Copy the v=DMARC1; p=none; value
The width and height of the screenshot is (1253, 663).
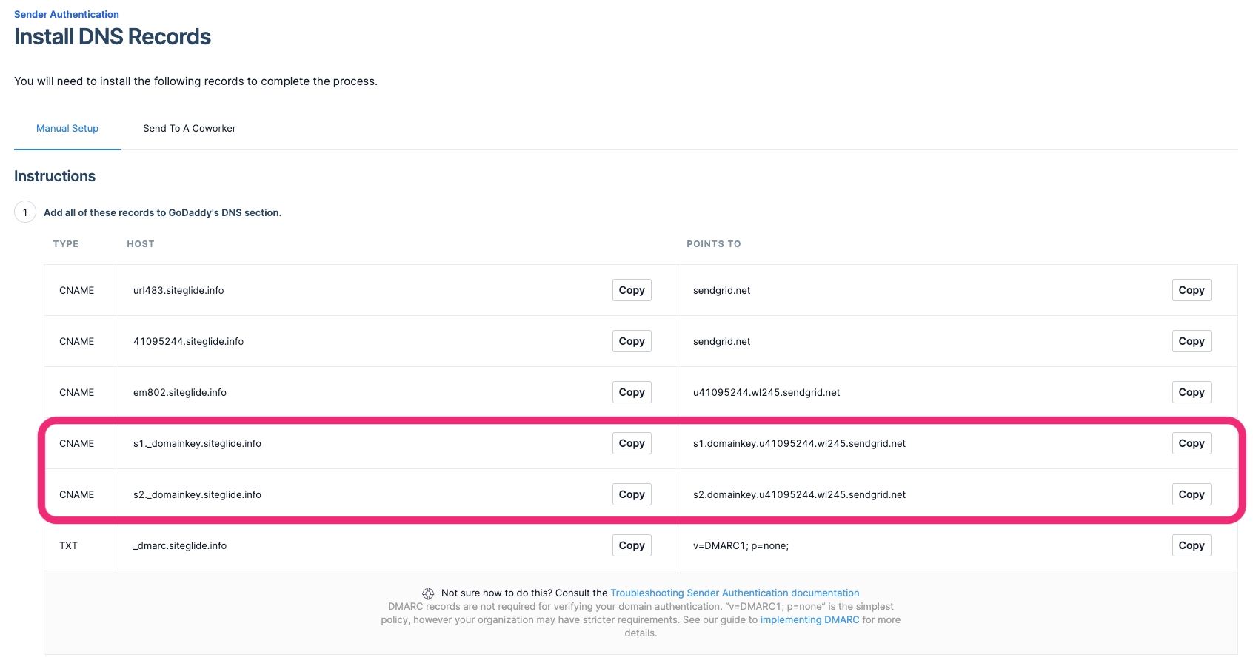tap(1191, 545)
